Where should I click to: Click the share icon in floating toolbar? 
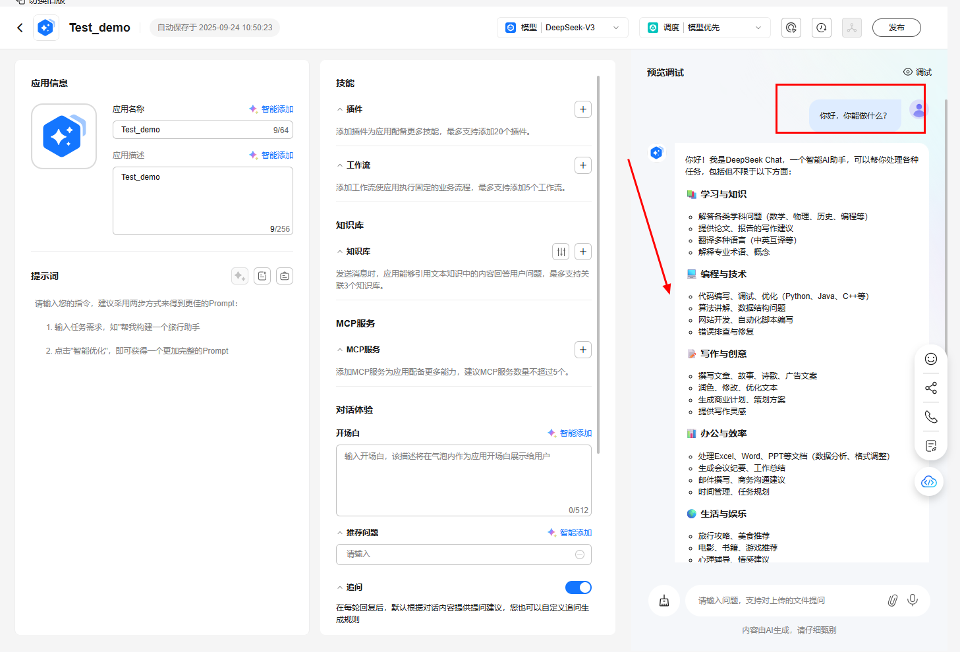click(930, 388)
